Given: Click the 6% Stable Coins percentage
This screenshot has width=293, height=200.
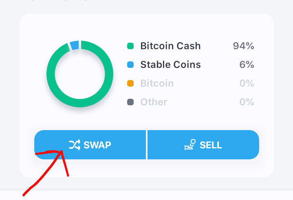Looking at the screenshot, I should (247, 65).
